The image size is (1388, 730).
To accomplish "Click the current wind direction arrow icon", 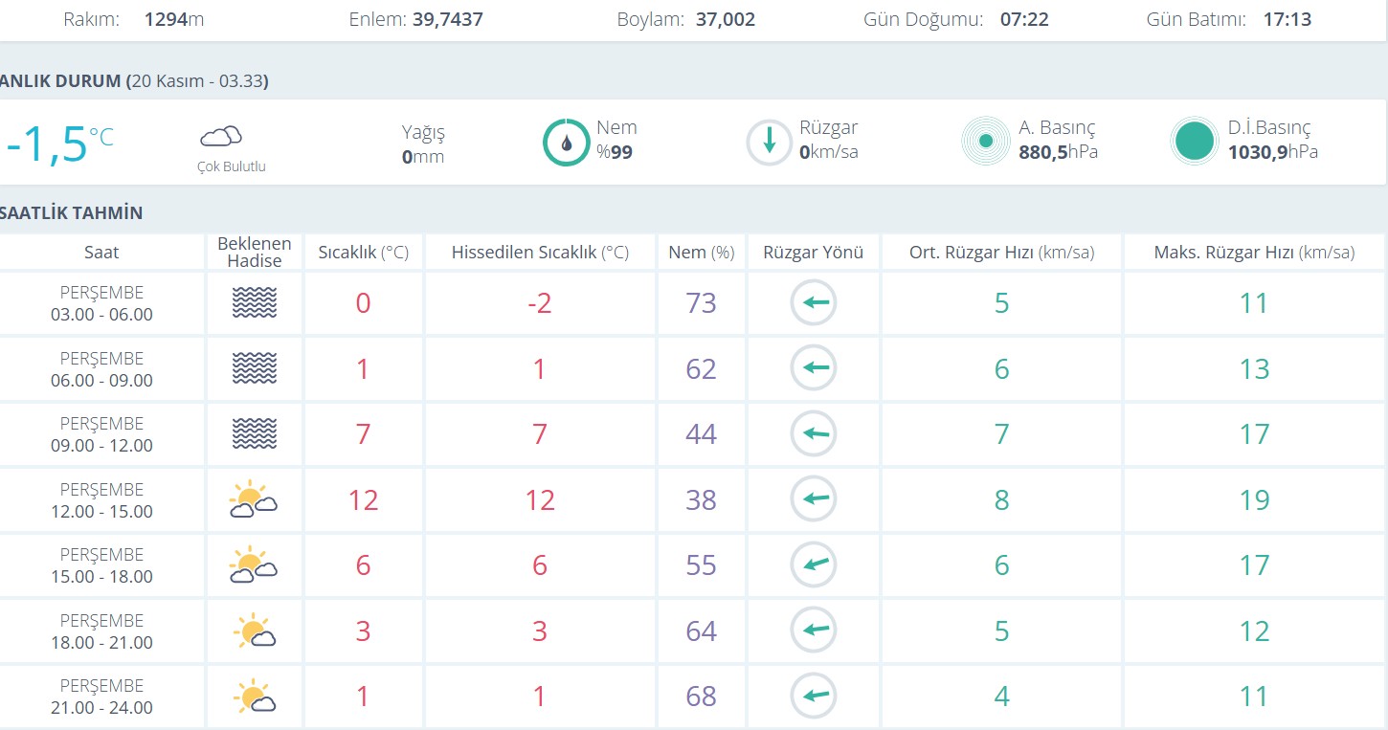I will [769, 143].
